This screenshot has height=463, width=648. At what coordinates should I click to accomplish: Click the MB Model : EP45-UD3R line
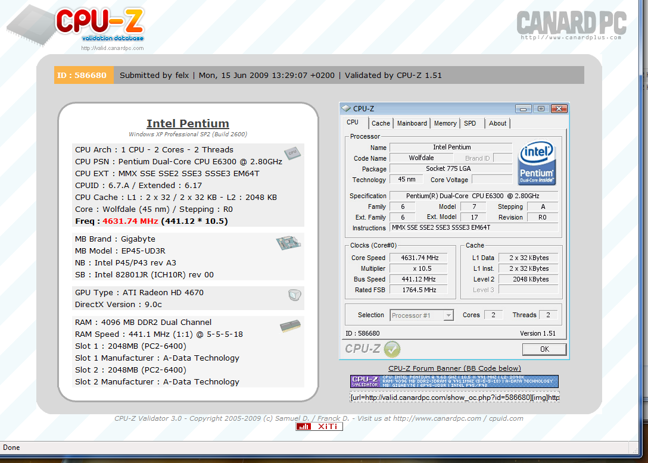(x=120, y=251)
